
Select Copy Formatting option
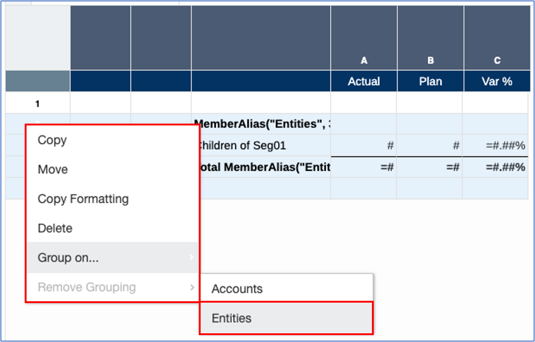click(x=82, y=199)
